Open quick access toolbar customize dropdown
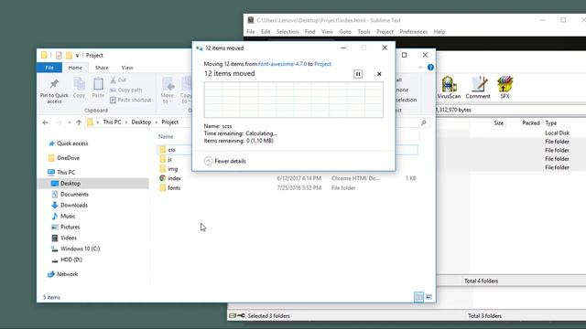This screenshot has width=586, height=329. [77, 55]
